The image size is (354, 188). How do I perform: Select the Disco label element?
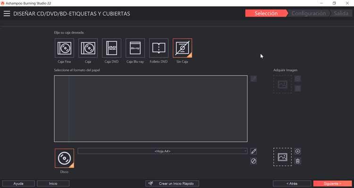point(64,158)
